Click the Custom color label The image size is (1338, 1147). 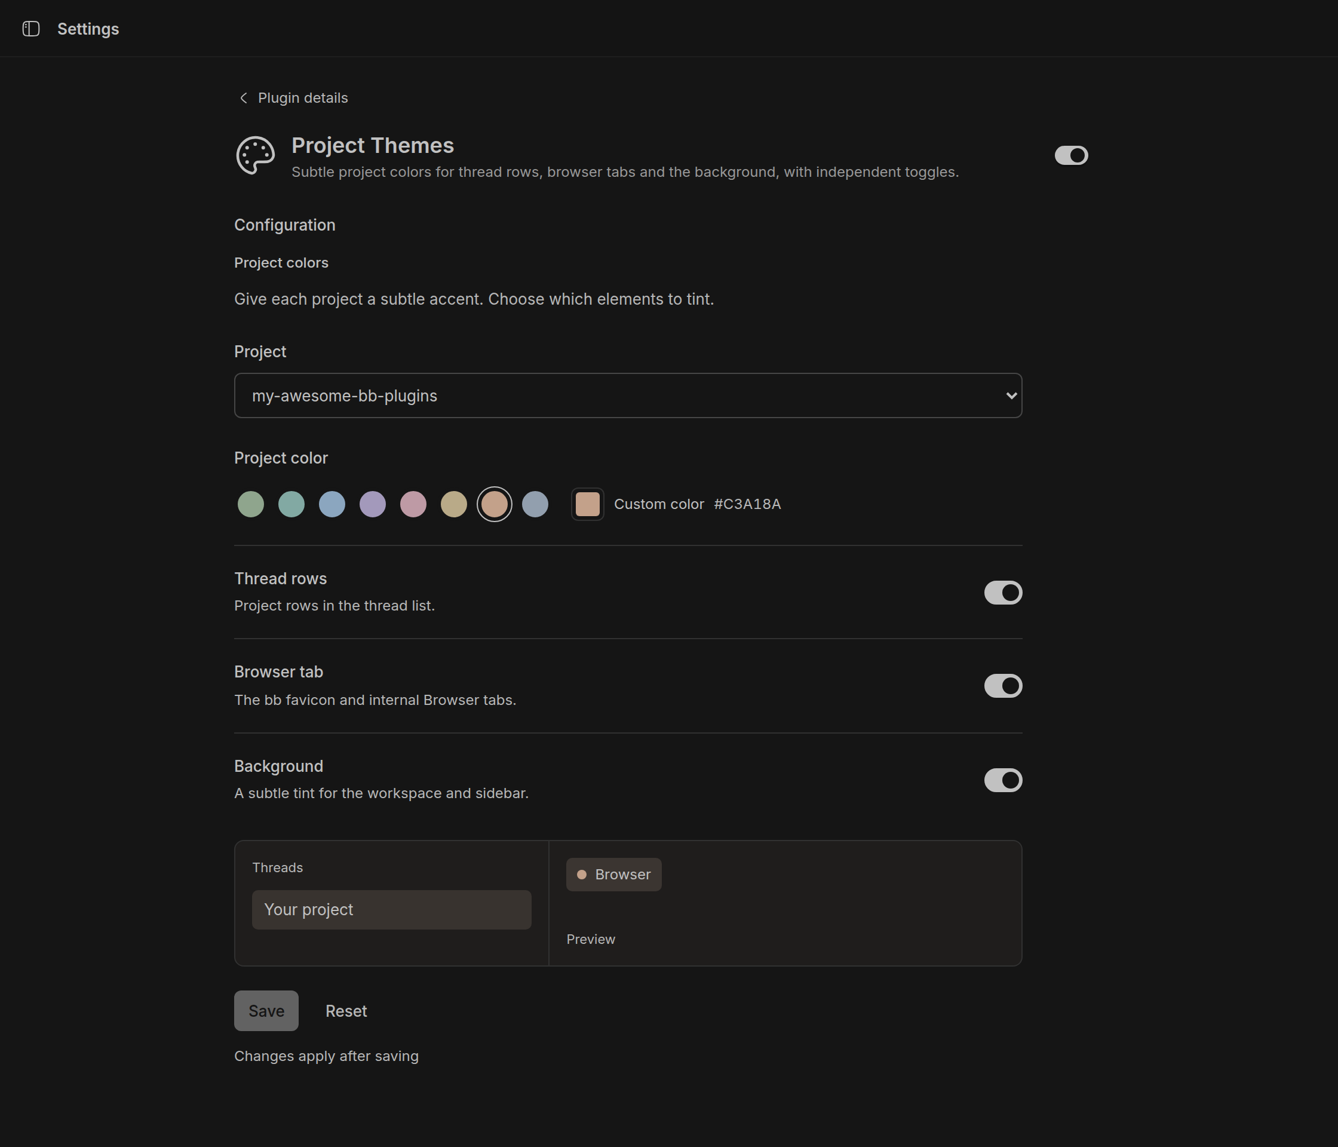(x=659, y=504)
